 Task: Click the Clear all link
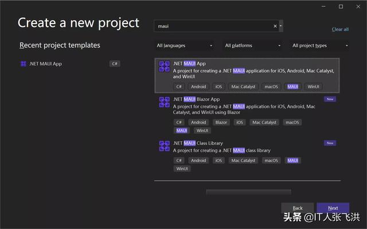tap(340, 29)
